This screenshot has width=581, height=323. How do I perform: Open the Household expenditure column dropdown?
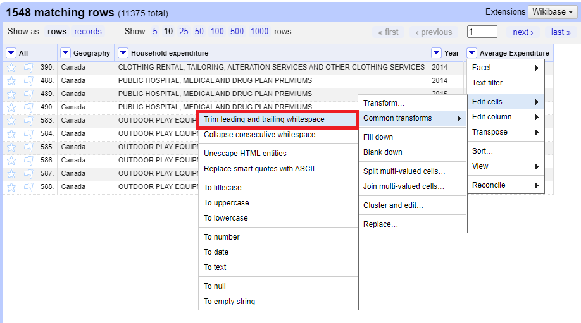click(123, 53)
